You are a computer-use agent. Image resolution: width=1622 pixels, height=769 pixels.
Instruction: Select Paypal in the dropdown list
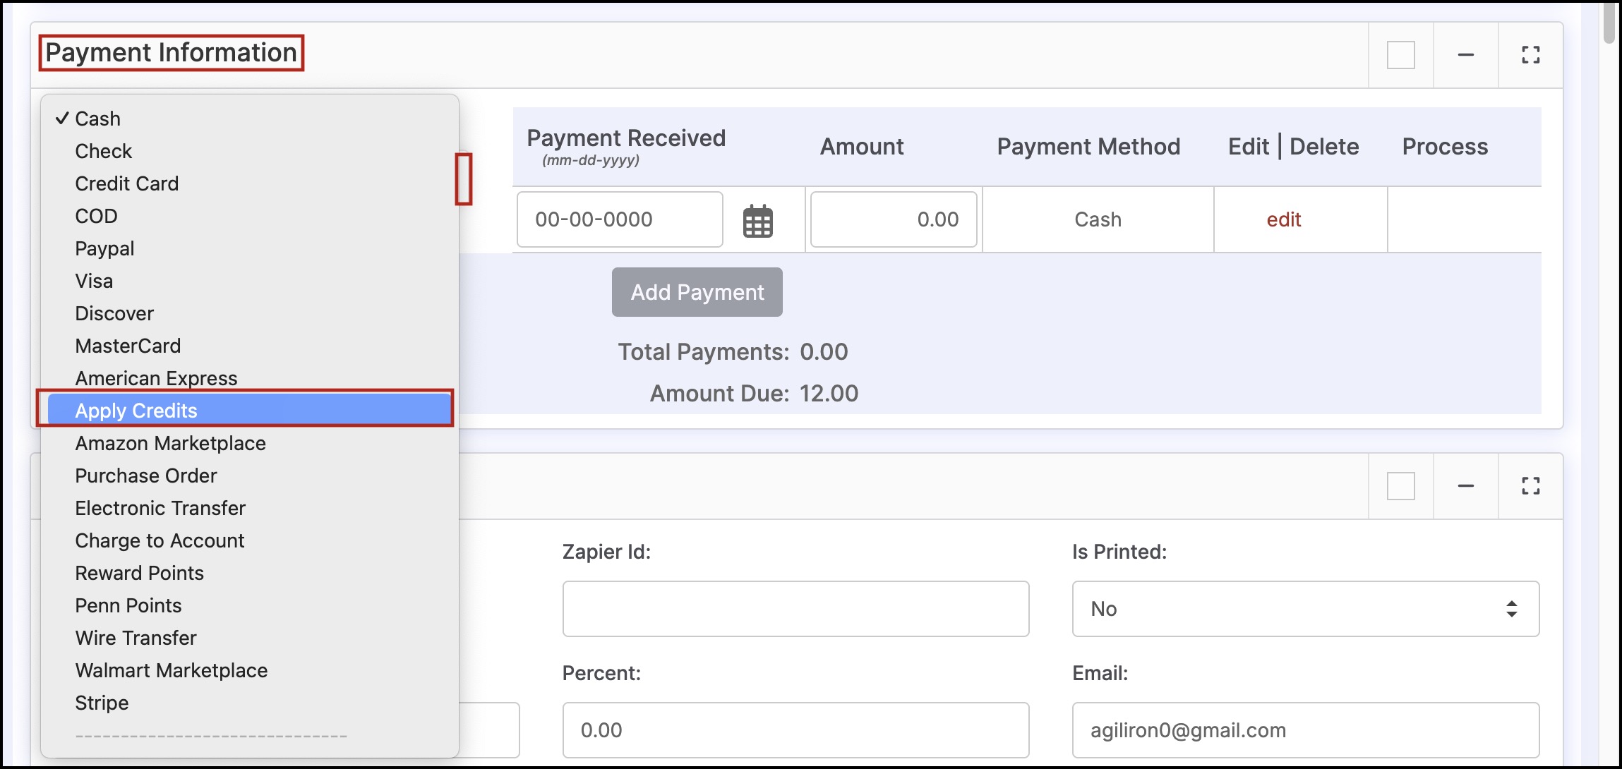(x=104, y=248)
